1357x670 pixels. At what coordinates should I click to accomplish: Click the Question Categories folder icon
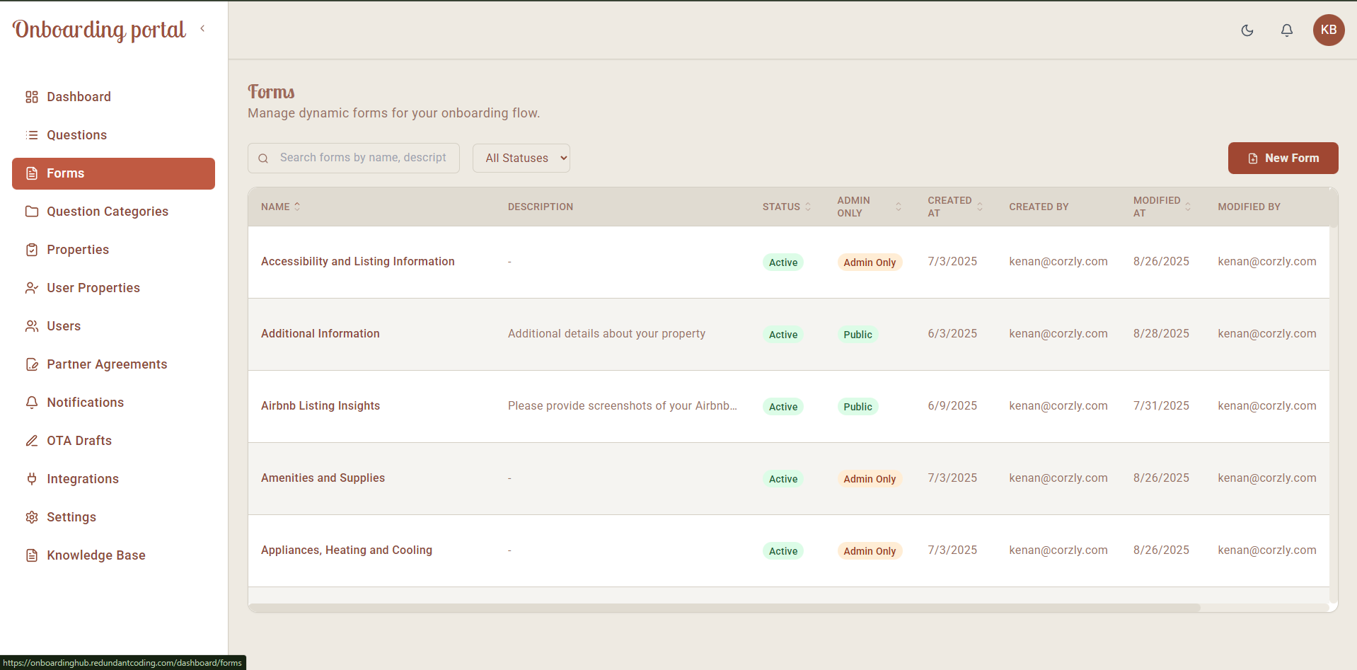pyautogui.click(x=32, y=212)
